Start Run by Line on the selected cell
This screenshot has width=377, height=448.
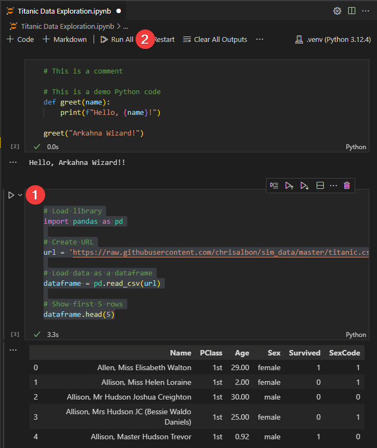pos(274,185)
